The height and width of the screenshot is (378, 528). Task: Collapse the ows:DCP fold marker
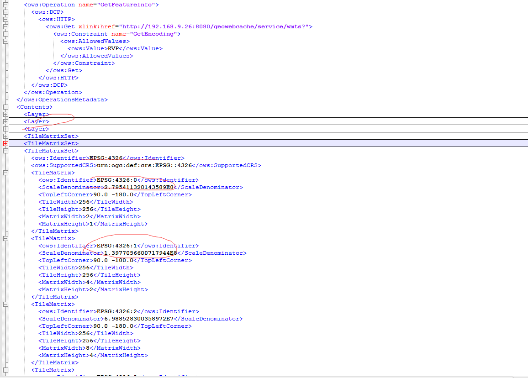(x=5, y=12)
